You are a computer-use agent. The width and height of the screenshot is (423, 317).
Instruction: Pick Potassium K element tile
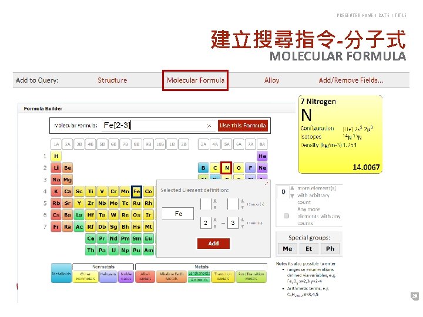coord(56,191)
